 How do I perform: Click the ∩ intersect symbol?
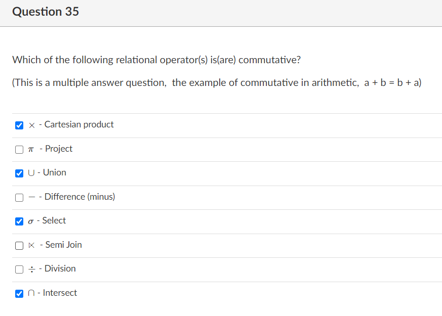click(31, 293)
